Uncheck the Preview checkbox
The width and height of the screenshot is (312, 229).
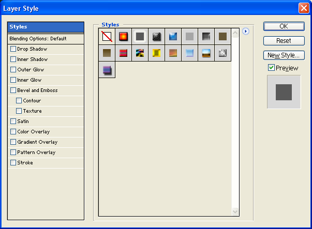[272, 68]
